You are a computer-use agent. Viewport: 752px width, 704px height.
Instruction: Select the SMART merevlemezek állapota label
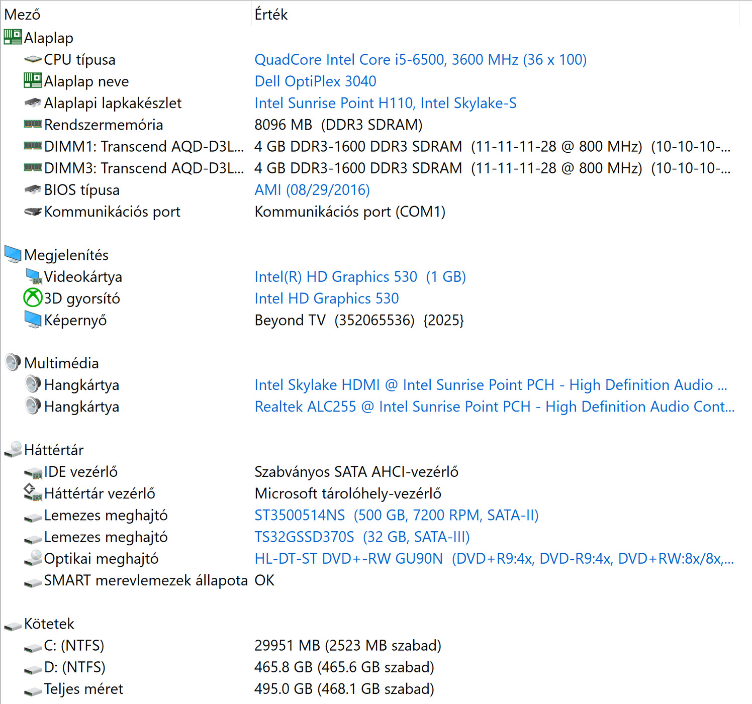(x=146, y=580)
